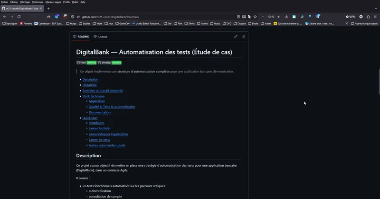Open the BdsAppart bookmark folder

click(10, 24)
